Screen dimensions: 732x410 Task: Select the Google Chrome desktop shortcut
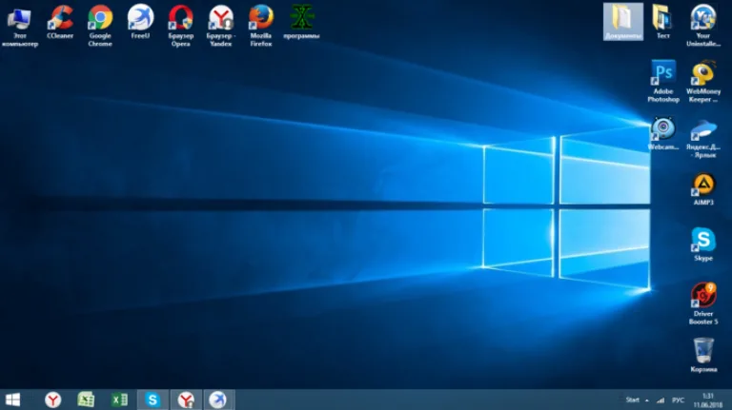tap(100, 26)
